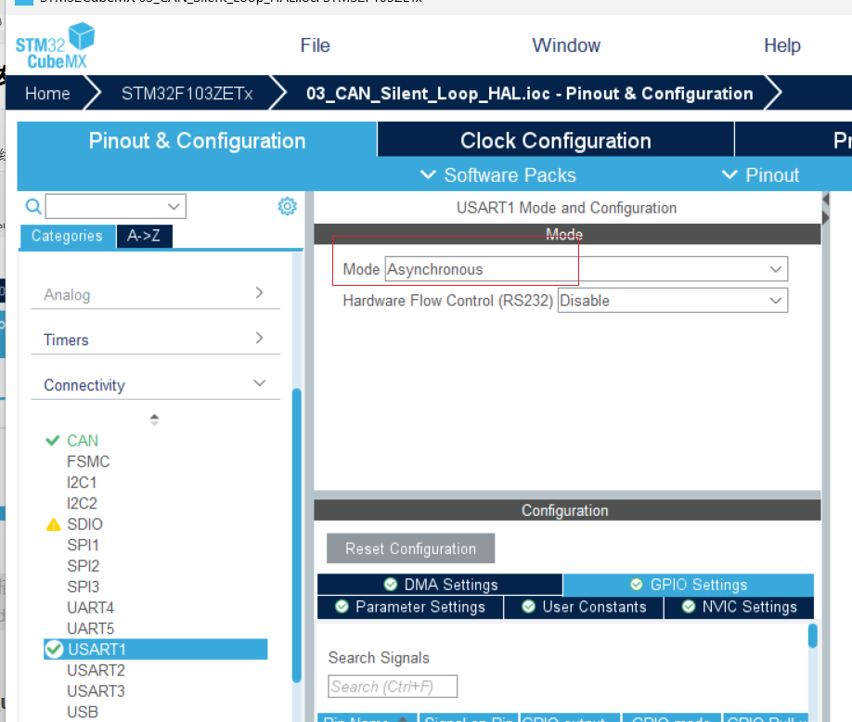Open the Mode dropdown set to Asynchronous
852x722 pixels.
(x=587, y=269)
